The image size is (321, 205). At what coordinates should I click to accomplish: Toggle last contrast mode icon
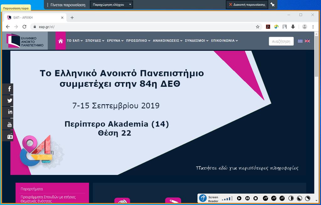pos(308,198)
